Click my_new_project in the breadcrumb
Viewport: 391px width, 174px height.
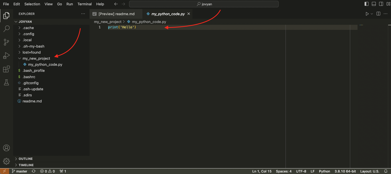tap(108, 22)
